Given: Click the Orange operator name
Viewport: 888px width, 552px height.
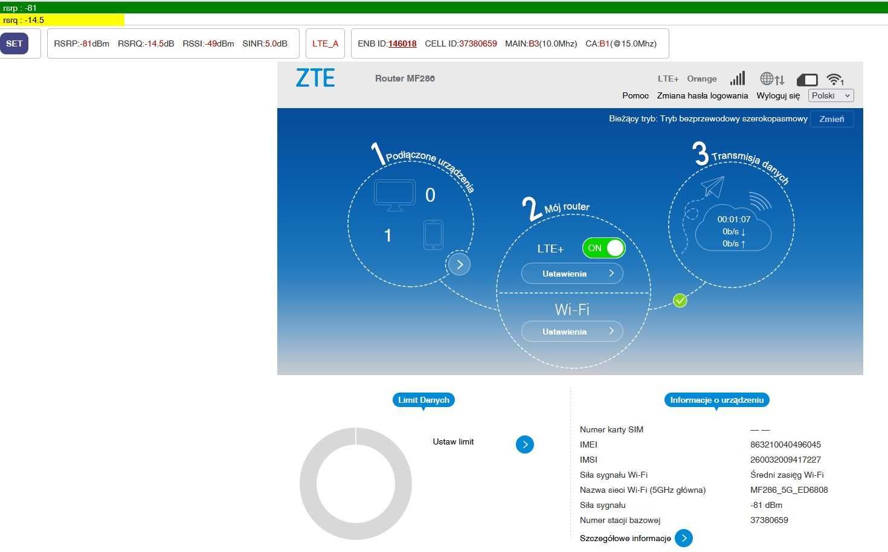Looking at the screenshot, I should [702, 79].
